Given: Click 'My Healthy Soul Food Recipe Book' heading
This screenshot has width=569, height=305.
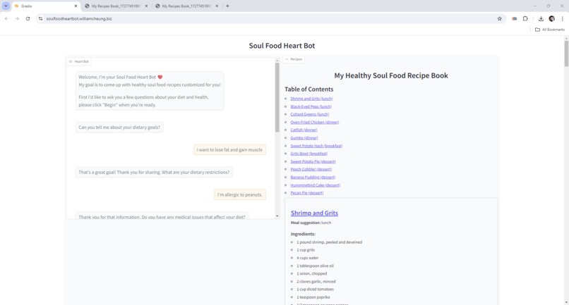Looking at the screenshot, I should 391,75.
